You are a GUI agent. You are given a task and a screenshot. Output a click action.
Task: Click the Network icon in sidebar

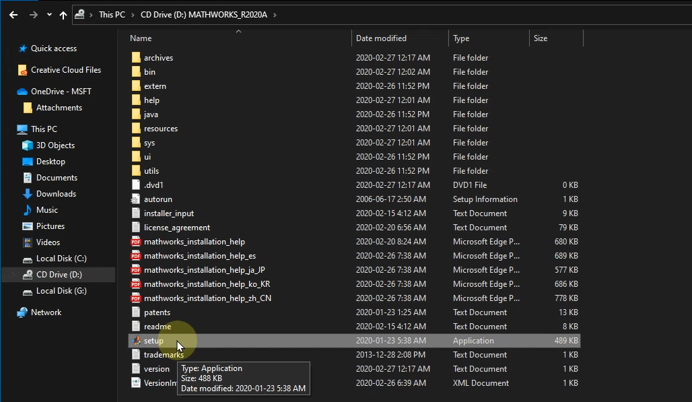(23, 312)
